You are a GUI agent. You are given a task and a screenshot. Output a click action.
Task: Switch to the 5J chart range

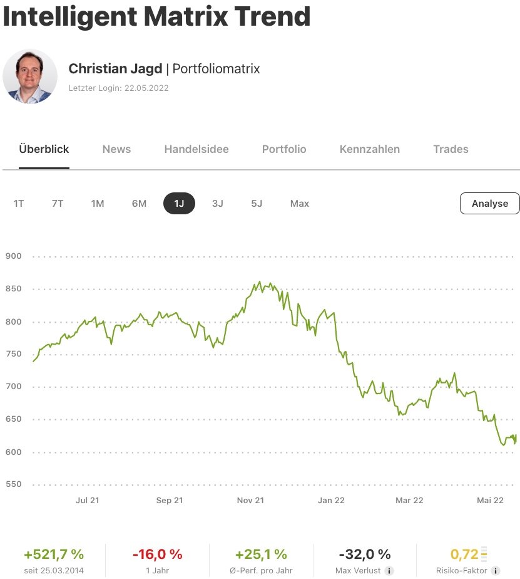[257, 203]
